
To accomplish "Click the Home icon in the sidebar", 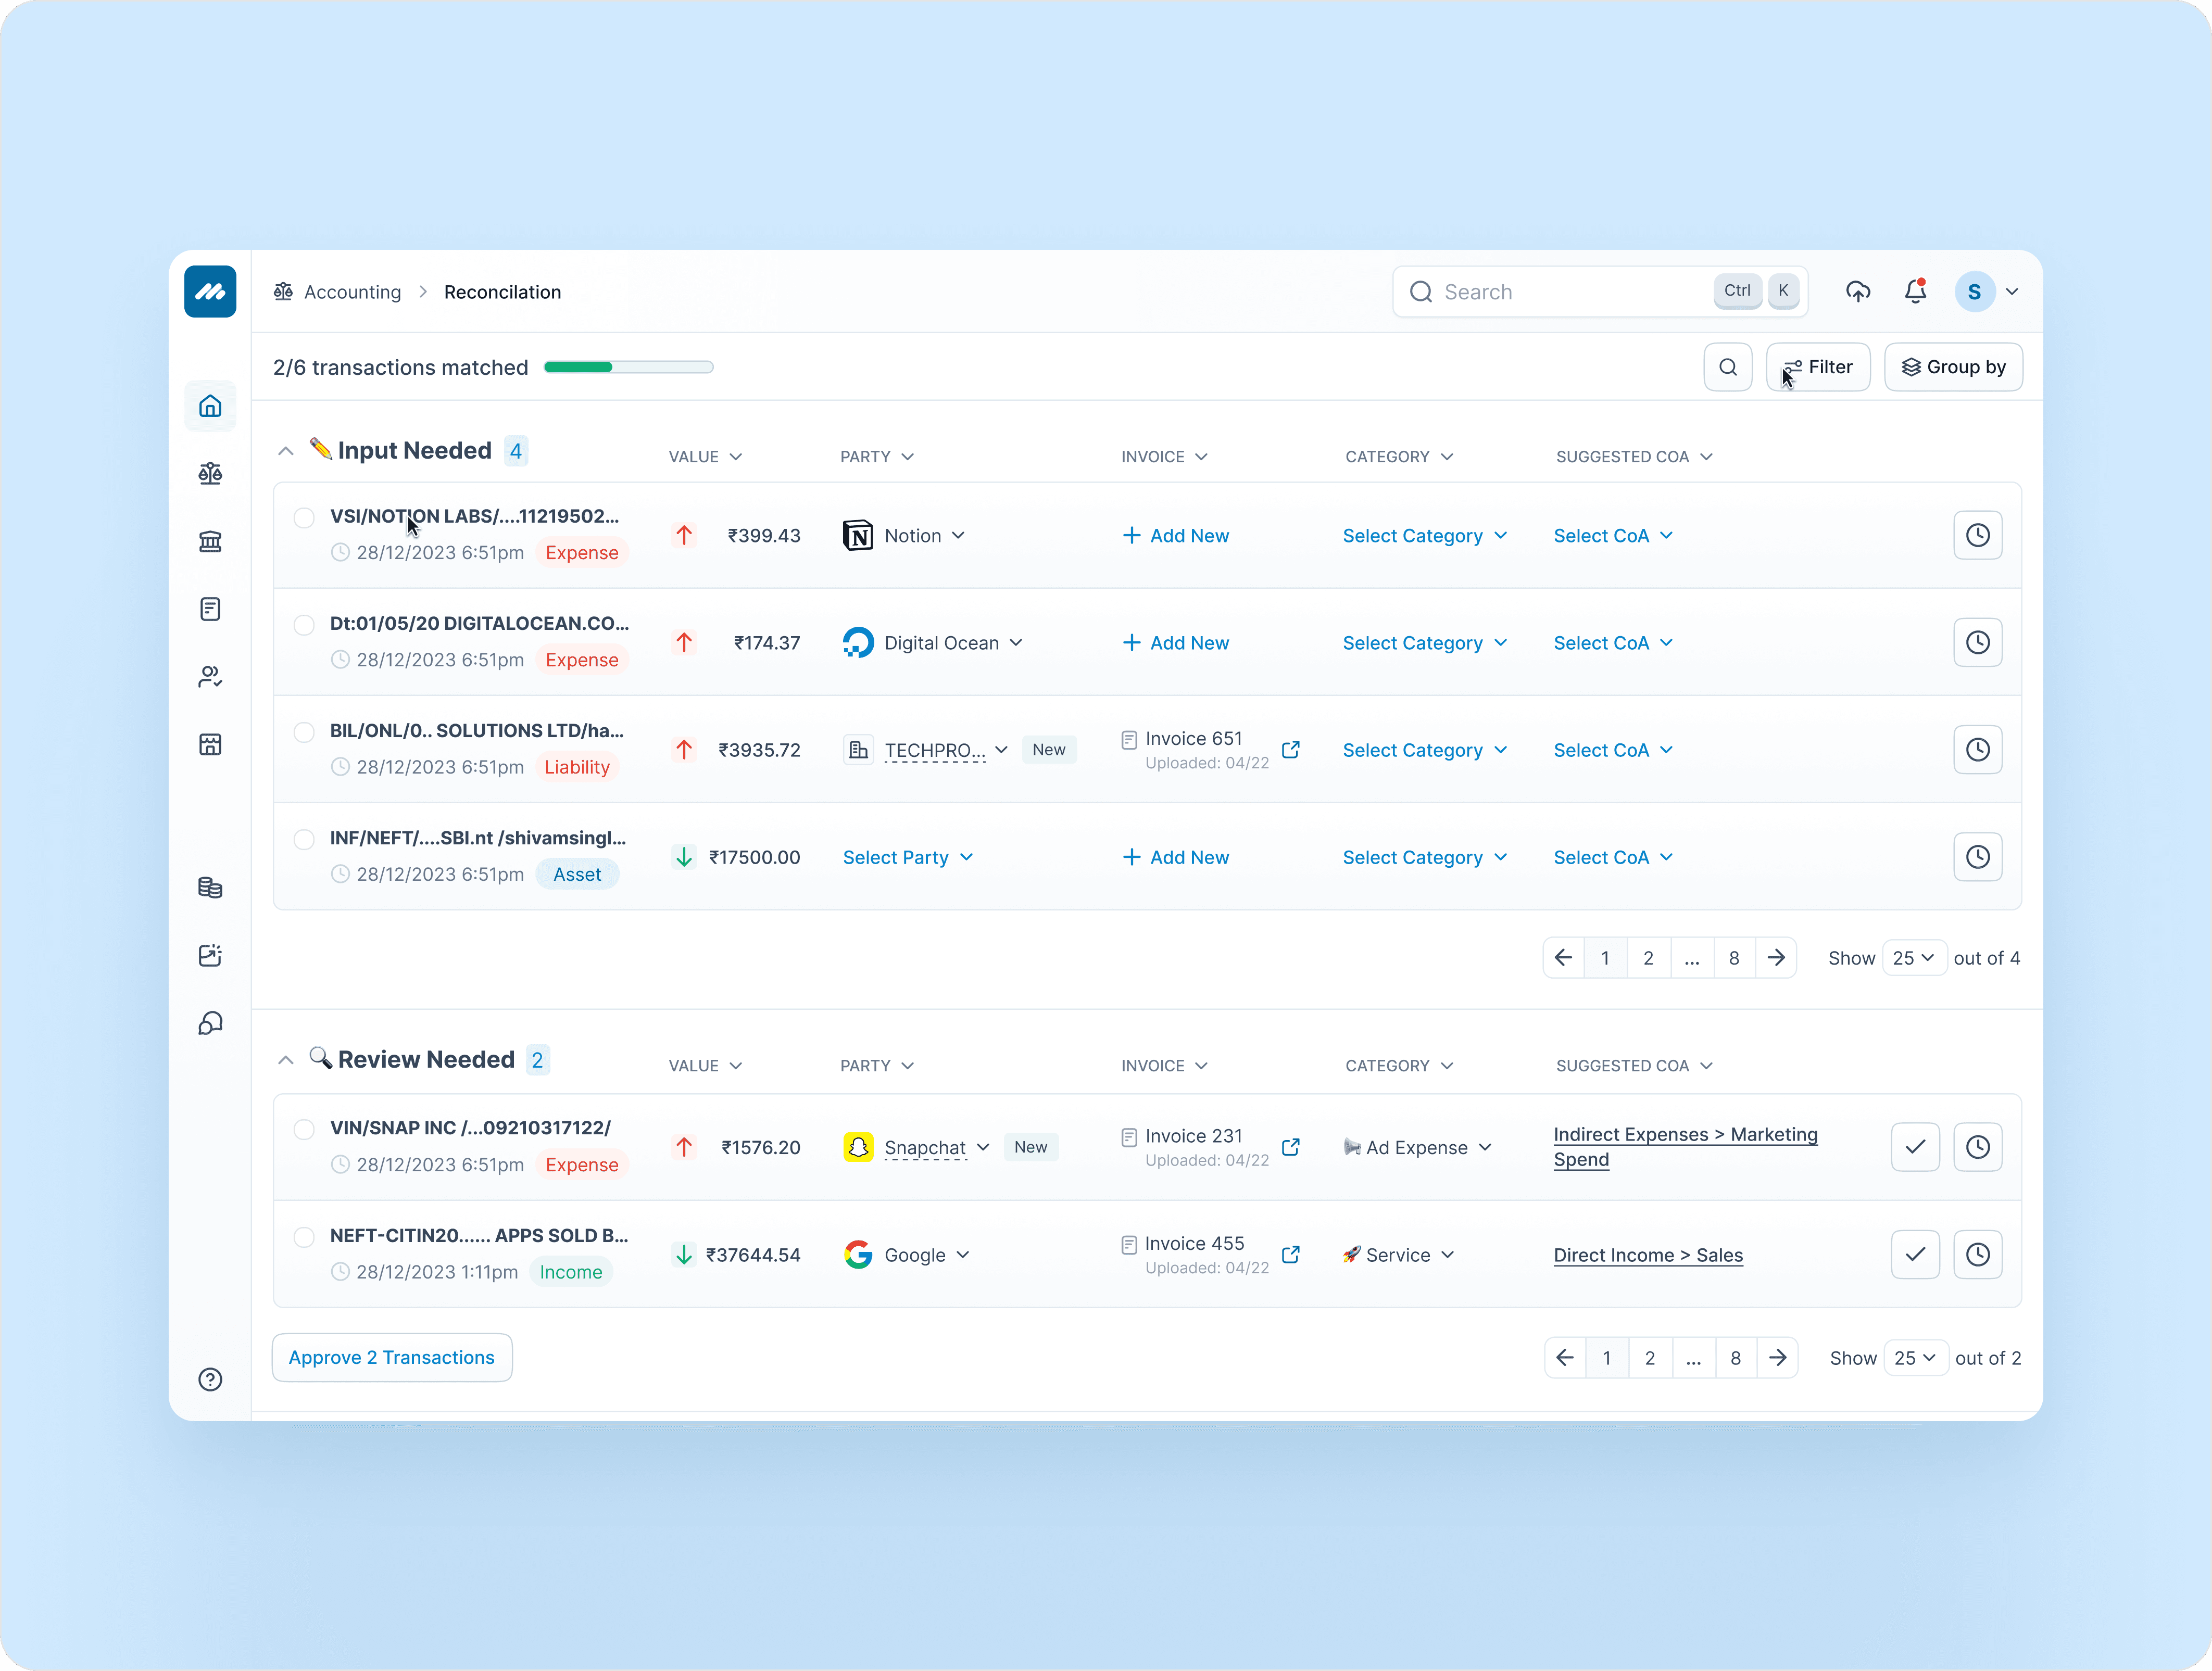I will tap(210, 406).
